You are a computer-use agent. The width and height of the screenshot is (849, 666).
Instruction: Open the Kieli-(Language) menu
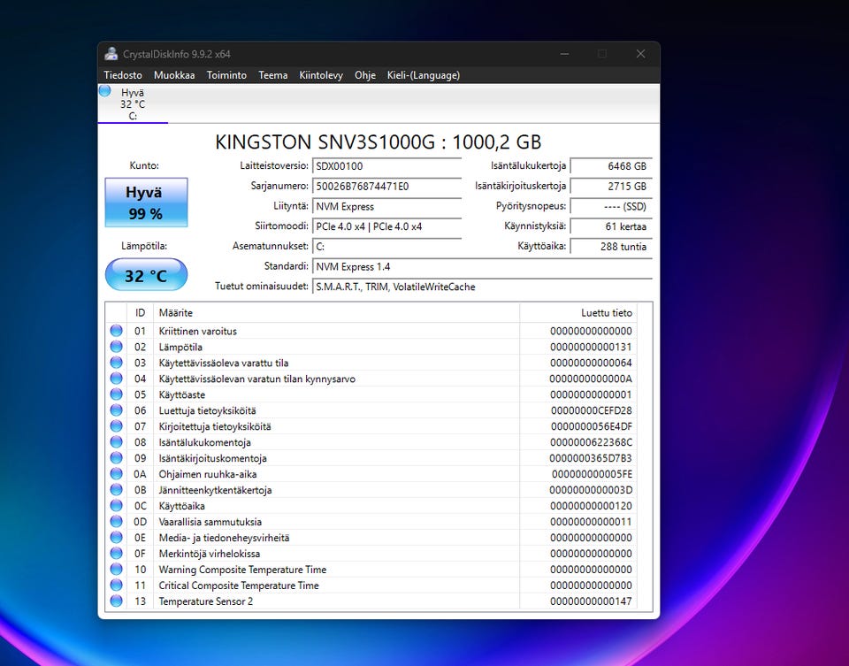(x=424, y=75)
